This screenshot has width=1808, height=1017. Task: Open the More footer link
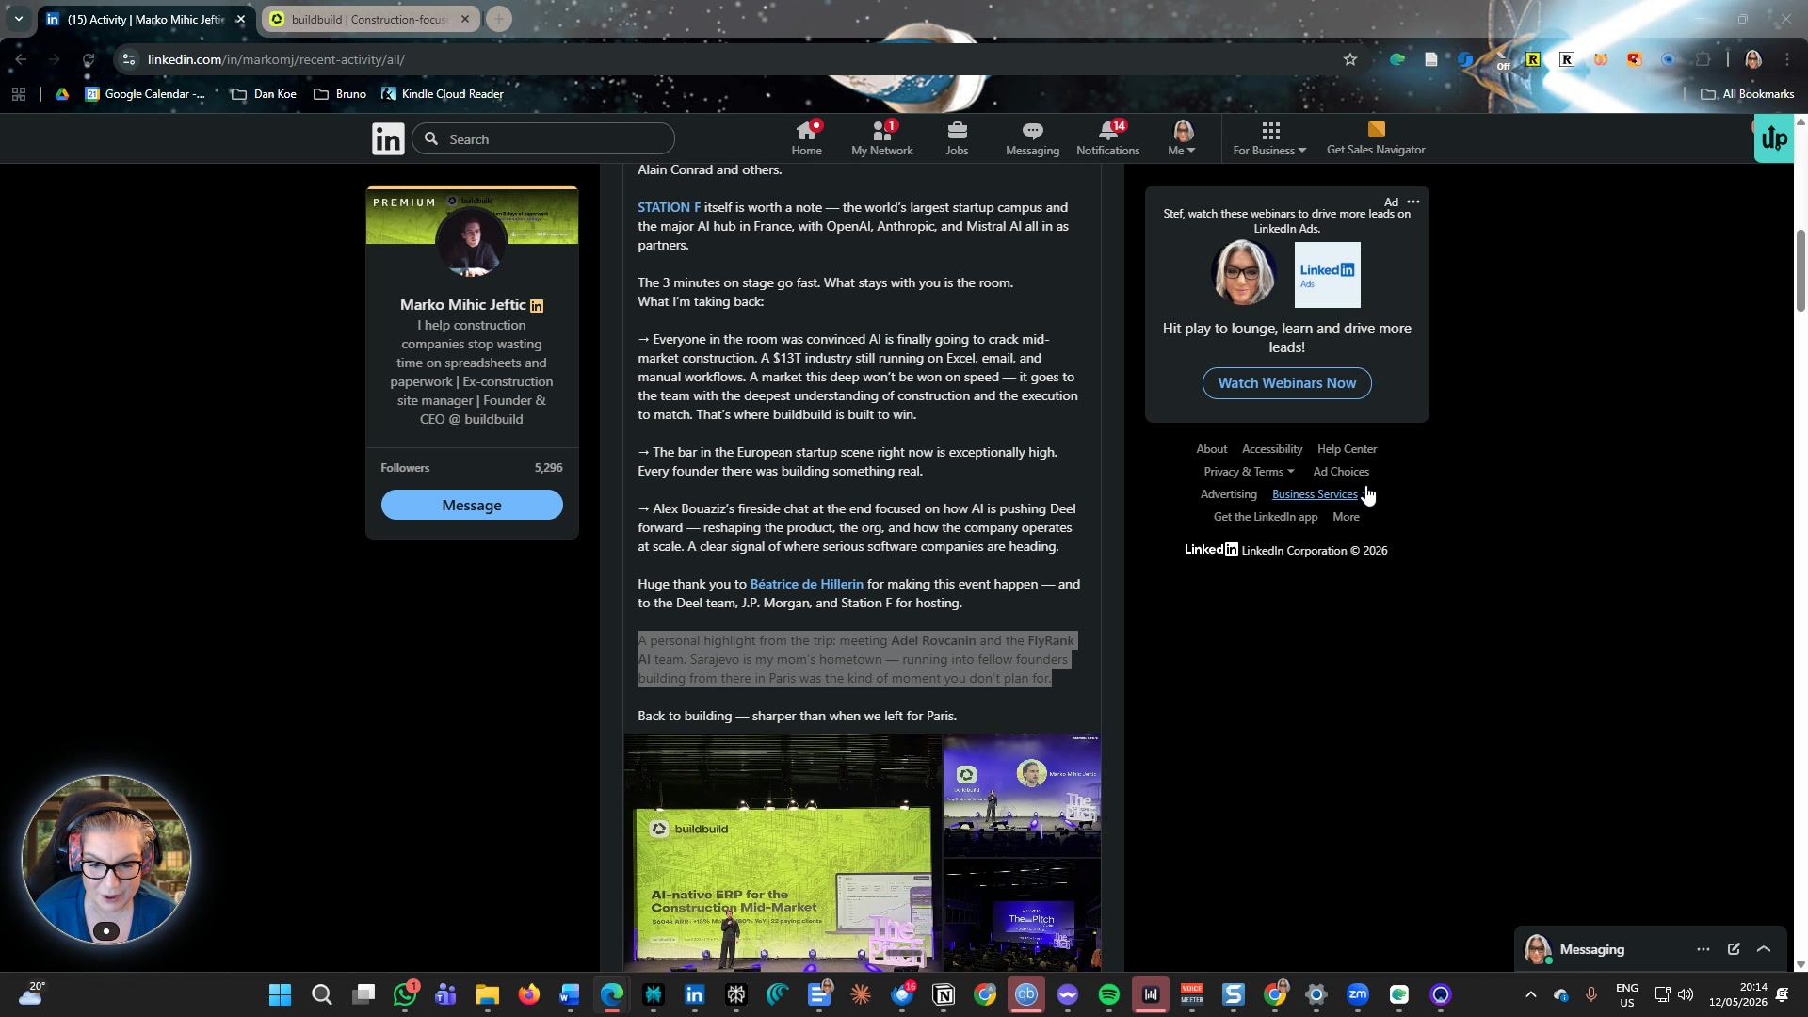[1346, 517]
